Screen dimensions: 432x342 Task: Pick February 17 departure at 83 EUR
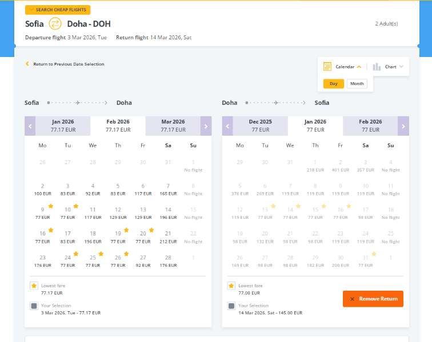[x=67, y=237]
